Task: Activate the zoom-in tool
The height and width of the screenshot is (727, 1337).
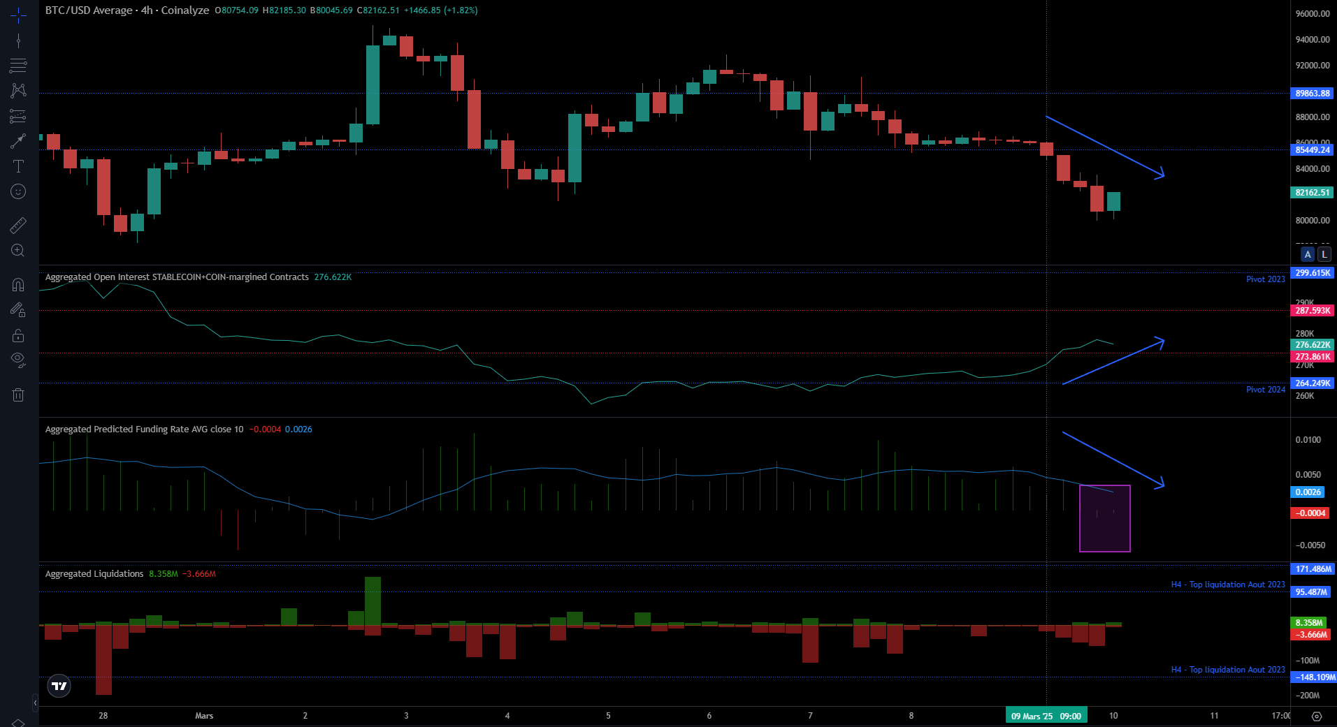Action: (x=18, y=251)
